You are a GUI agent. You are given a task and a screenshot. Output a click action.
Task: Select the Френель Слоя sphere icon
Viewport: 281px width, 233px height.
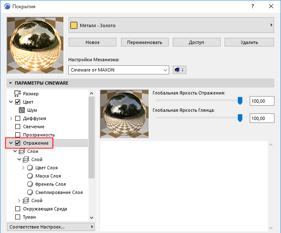[x=30, y=184]
